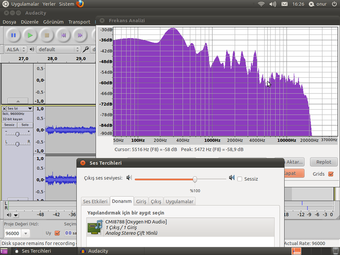Image resolution: width=340 pixels, height=255 pixels.
Task: Switch to the Çıkış tab
Action: click(156, 201)
